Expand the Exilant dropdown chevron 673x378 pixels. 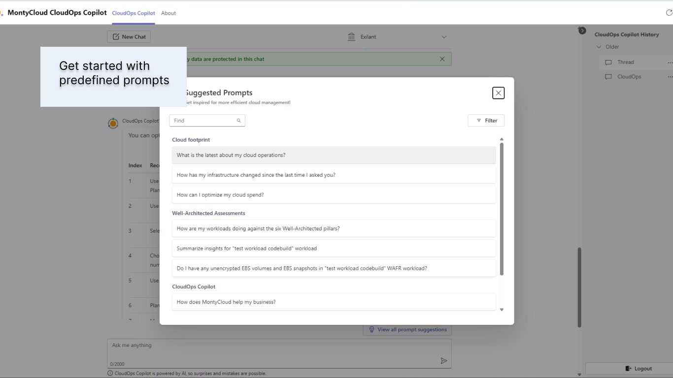[444, 37]
